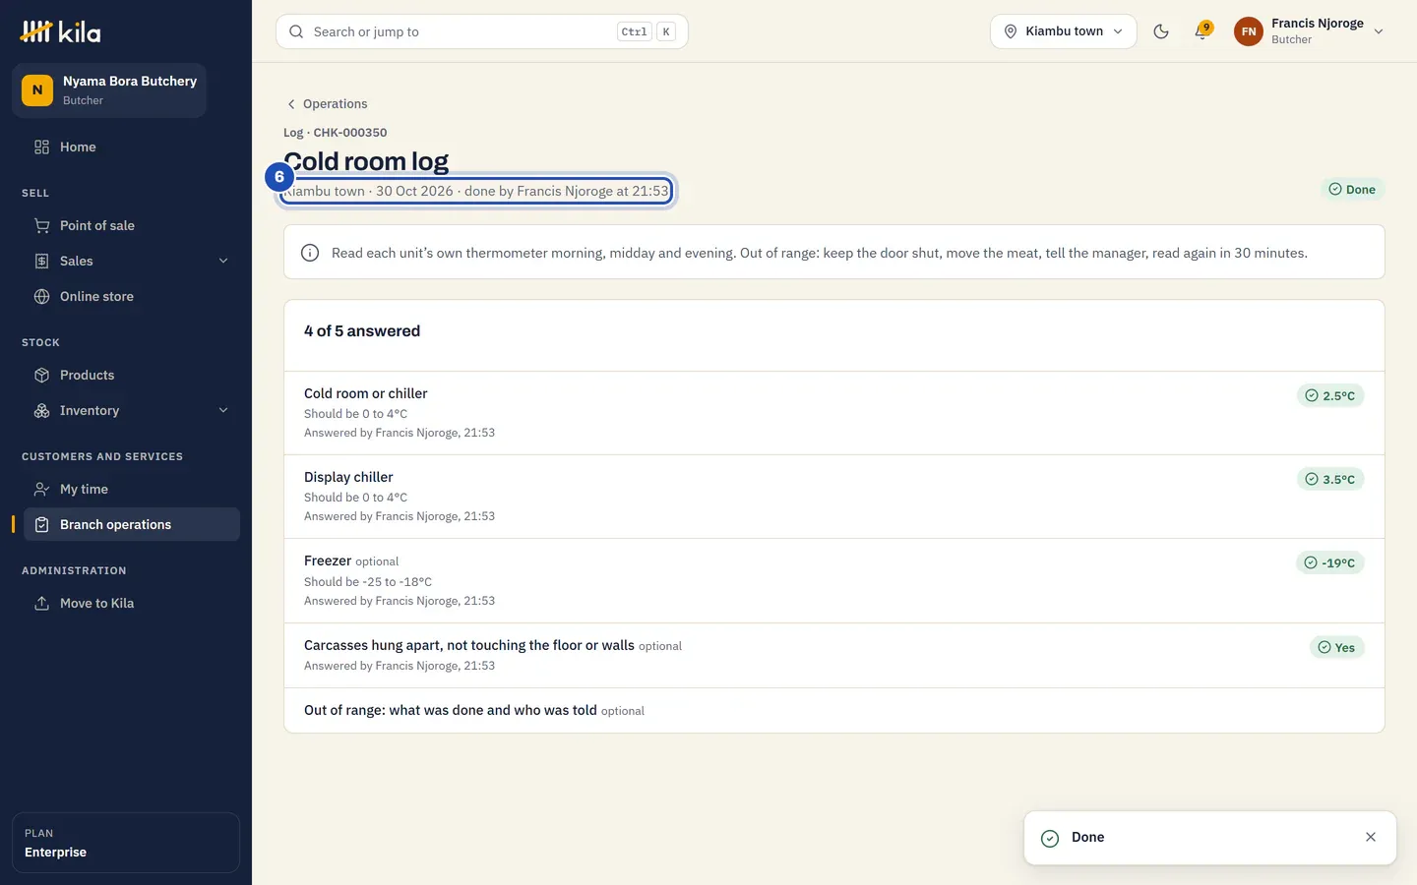Go back to Operations
1417x885 pixels.
pyautogui.click(x=327, y=103)
